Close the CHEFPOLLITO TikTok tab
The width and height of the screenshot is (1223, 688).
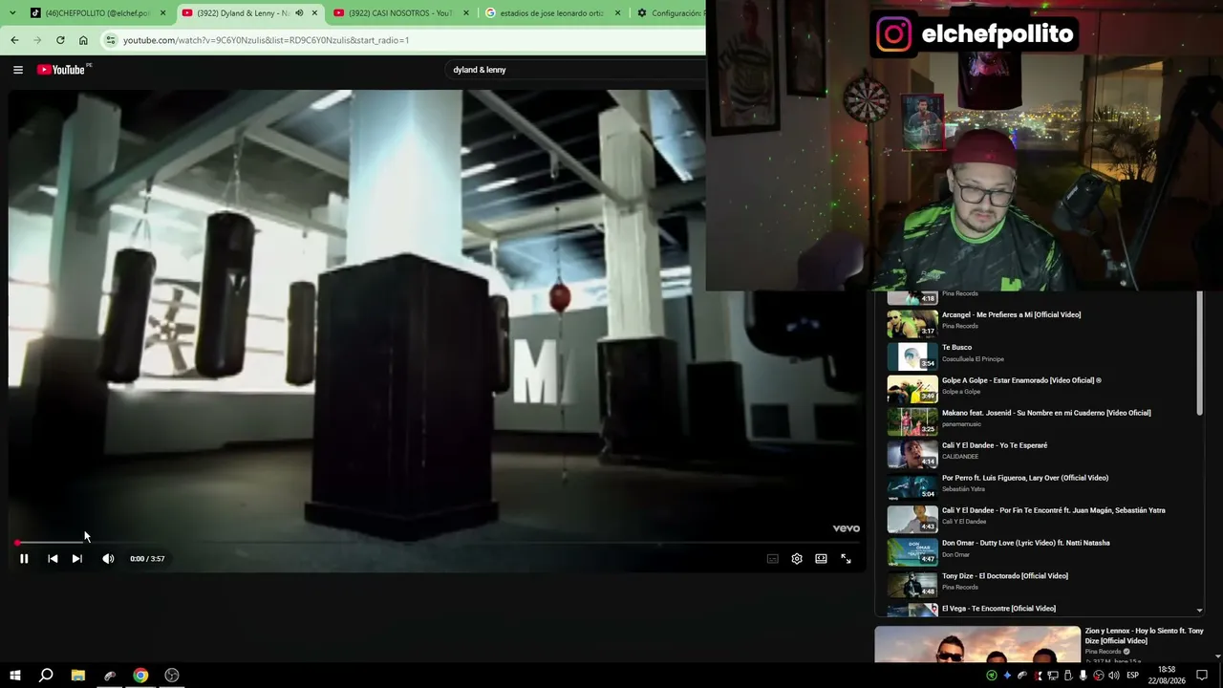click(163, 13)
